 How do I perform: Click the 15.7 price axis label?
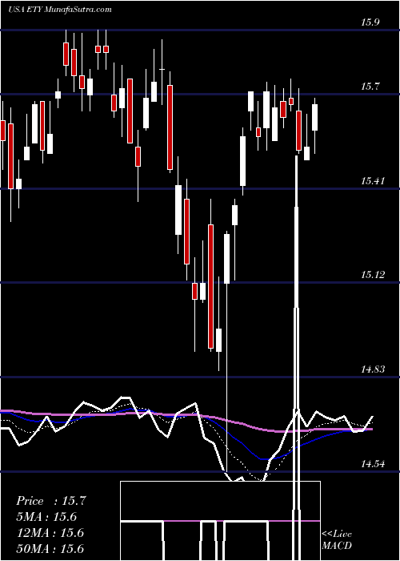click(x=370, y=87)
